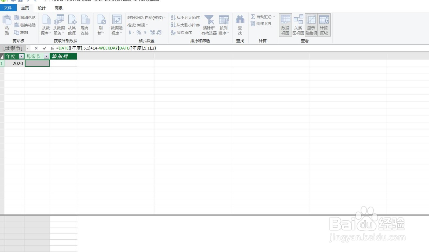Select the Home (主页) tab

coord(25,8)
